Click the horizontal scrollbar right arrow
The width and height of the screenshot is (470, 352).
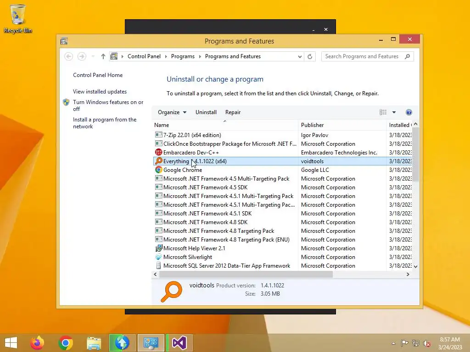[x=408, y=274]
